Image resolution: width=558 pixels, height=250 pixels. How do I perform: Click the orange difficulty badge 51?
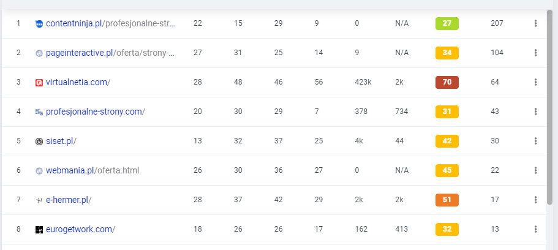[447, 200]
